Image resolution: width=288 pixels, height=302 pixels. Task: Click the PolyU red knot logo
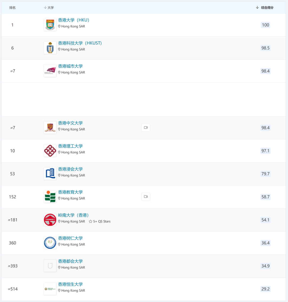coord(50,151)
